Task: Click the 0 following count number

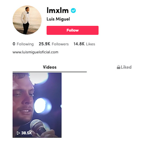Action: [x=14, y=44]
